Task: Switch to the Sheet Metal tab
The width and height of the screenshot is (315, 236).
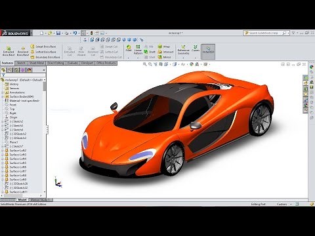Action: point(37,63)
